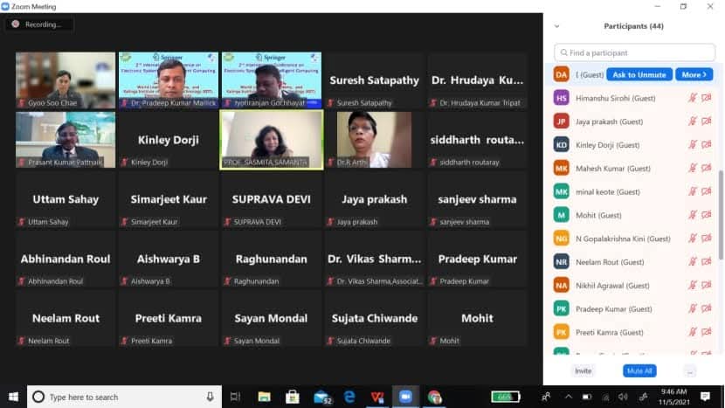
Task: Click Mahesh Kumar's muted microphone icon
Action: (x=692, y=169)
